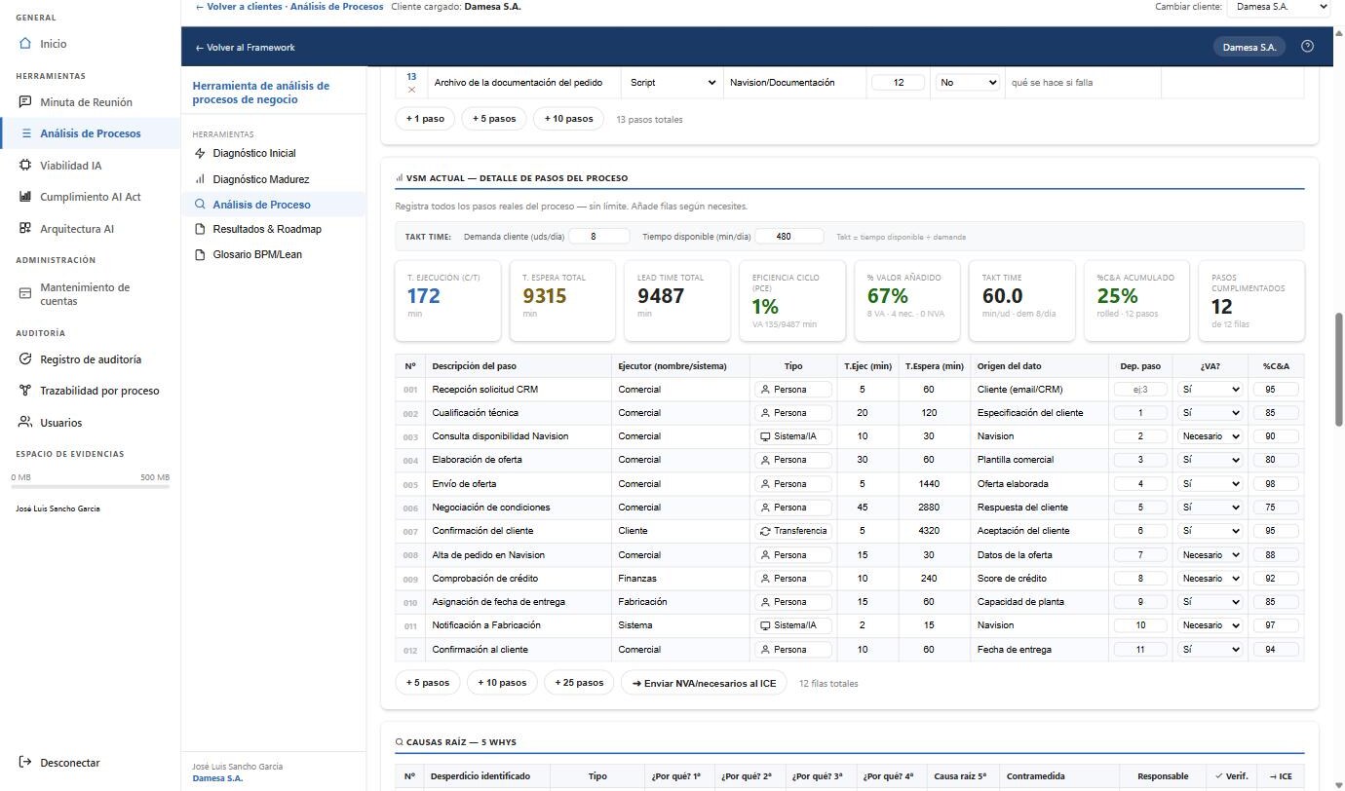Toggle Tipo Persona for Elaboración de oferta
Viewport: 1345px width, 791px height.
pyautogui.click(x=793, y=460)
